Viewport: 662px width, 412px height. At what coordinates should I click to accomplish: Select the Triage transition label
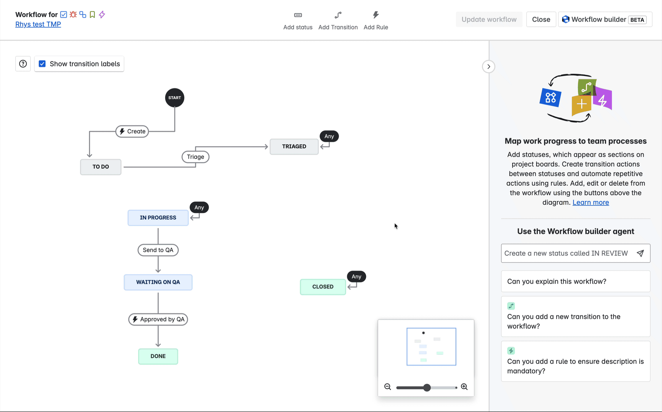(x=195, y=156)
